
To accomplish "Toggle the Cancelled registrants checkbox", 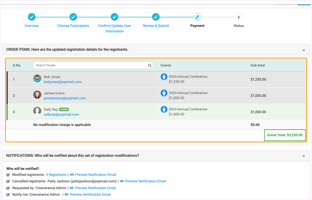I will coord(8,181).
